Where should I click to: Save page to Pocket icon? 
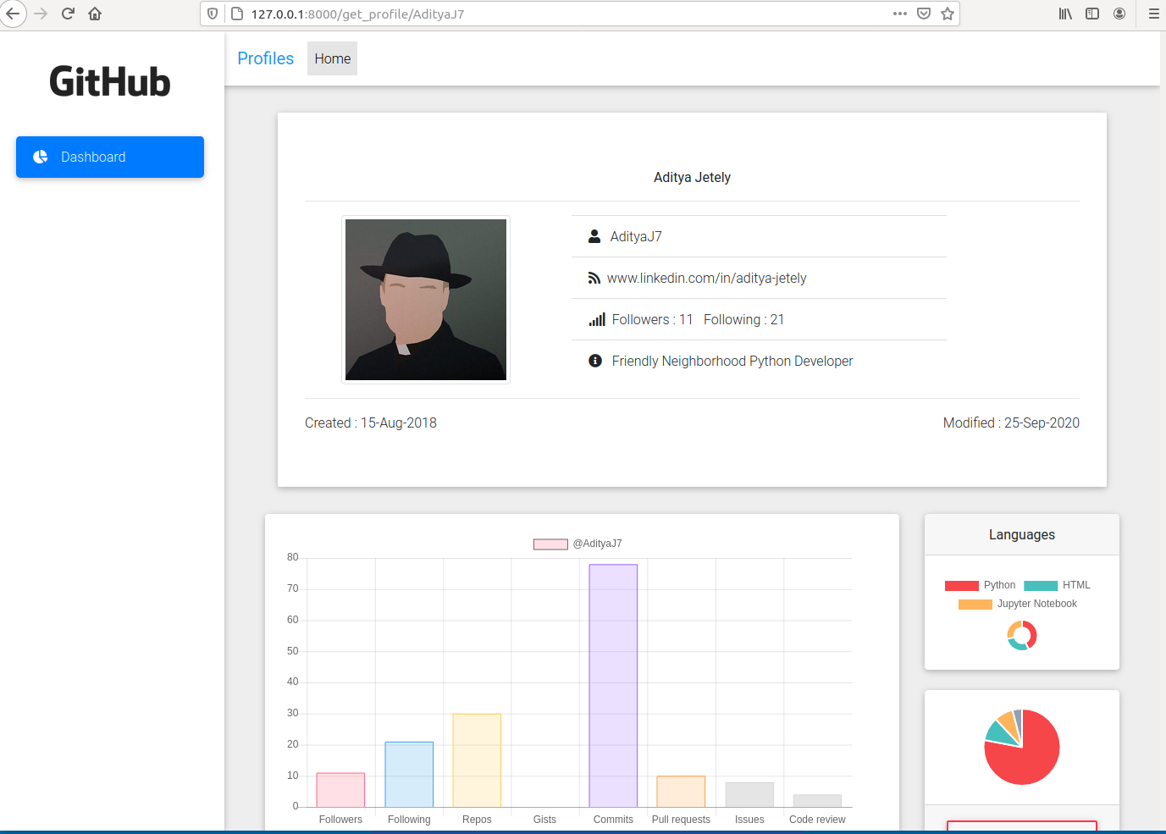click(924, 14)
